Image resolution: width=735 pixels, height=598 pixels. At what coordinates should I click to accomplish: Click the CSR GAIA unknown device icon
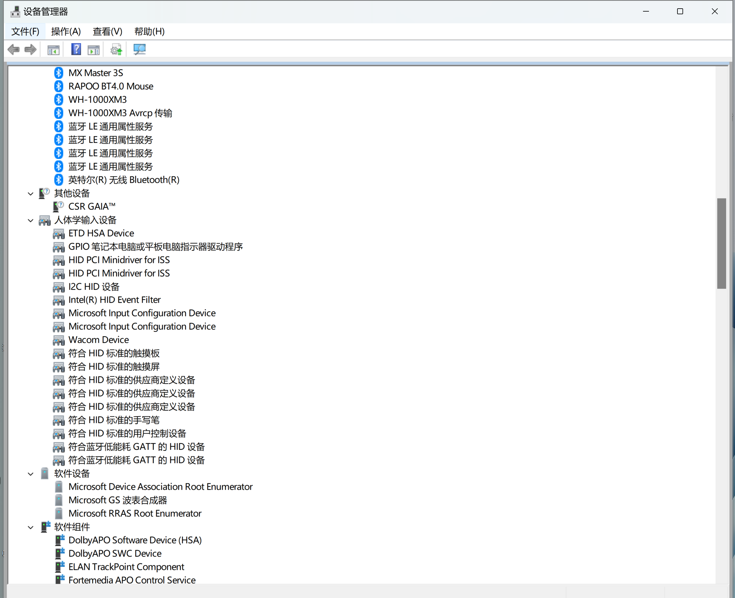(x=58, y=206)
